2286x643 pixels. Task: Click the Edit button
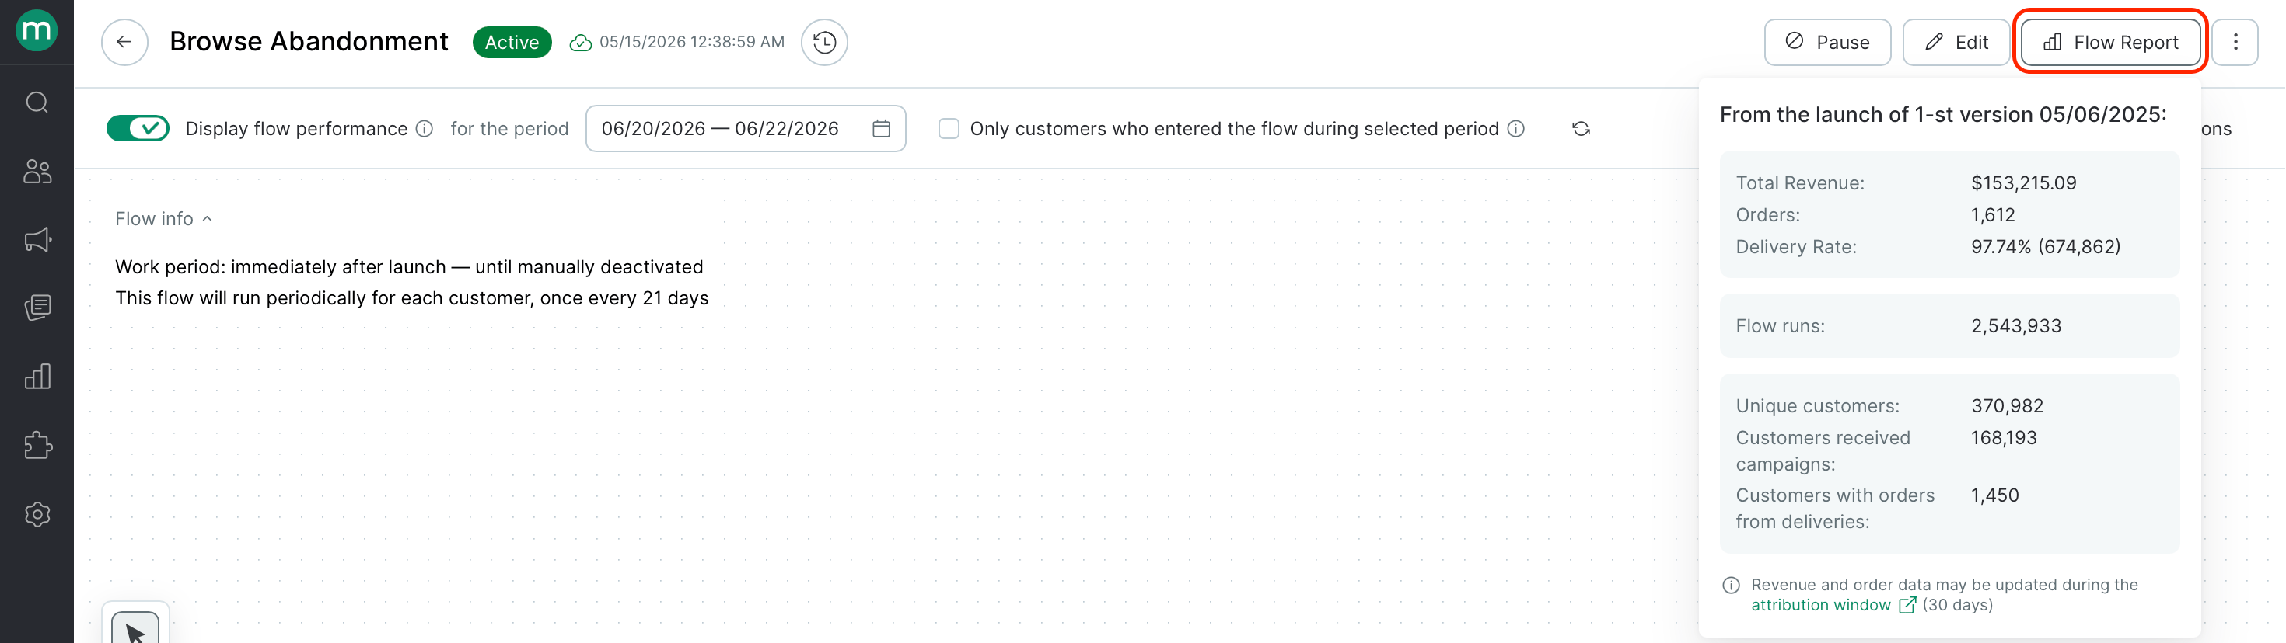(1956, 42)
